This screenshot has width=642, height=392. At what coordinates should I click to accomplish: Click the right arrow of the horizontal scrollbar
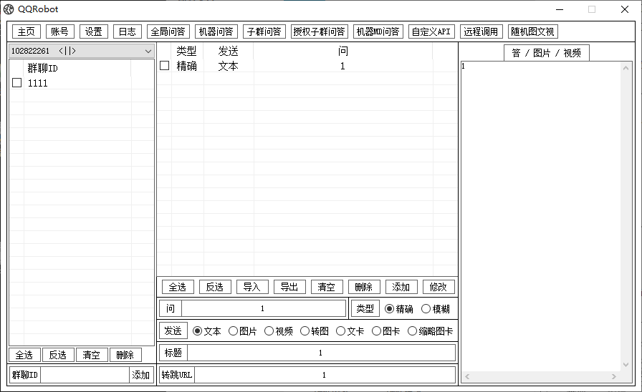(613, 376)
